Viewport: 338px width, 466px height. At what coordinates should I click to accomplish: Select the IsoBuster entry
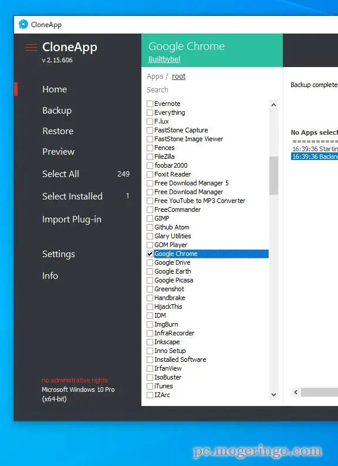pyautogui.click(x=168, y=377)
